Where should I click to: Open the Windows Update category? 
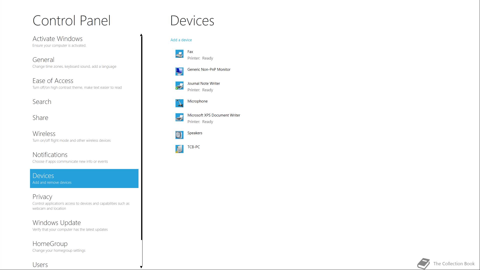[x=84, y=225]
